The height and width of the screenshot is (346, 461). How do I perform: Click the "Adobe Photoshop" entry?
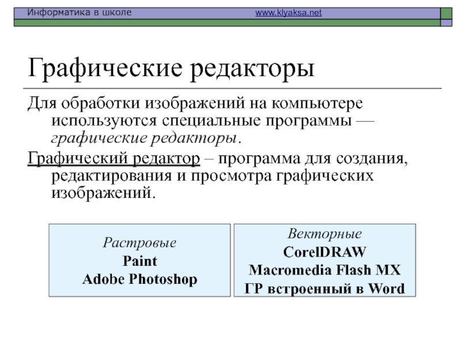pos(139,279)
